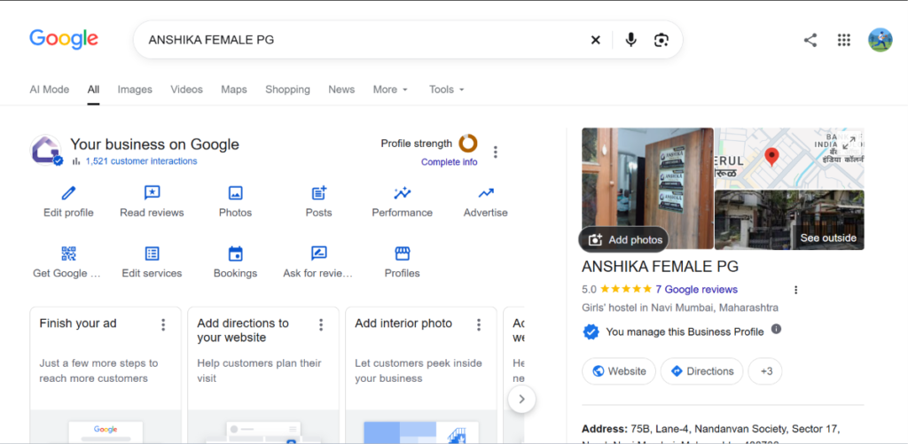Start voice search with microphone icon
This screenshot has height=444, width=908.
(631, 40)
